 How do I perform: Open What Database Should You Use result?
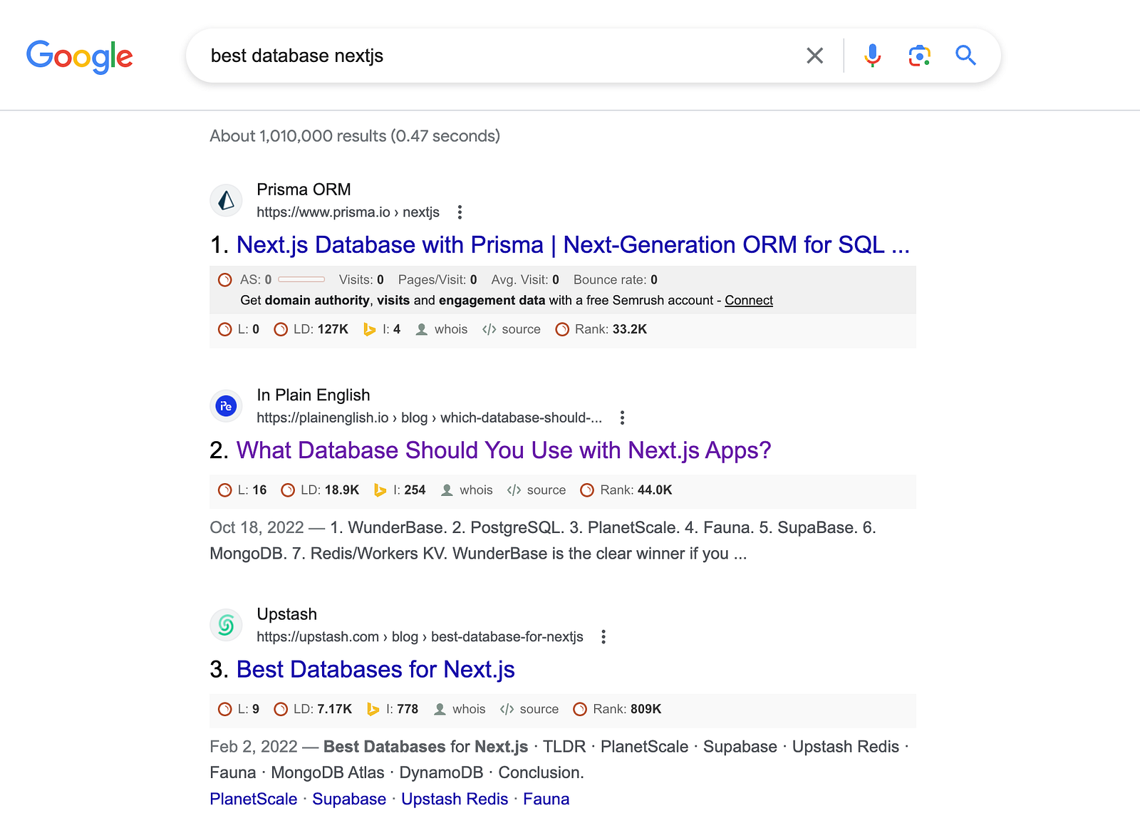pos(504,450)
